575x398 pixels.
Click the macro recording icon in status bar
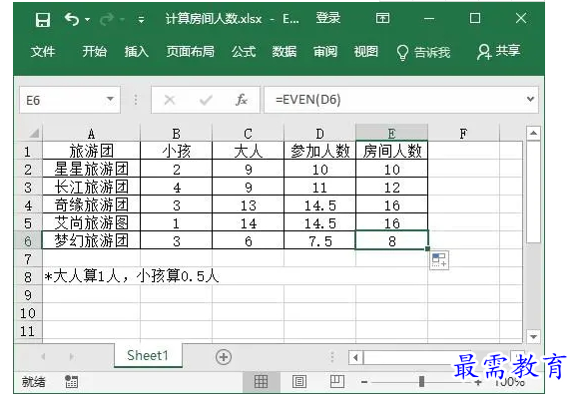(72, 381)
